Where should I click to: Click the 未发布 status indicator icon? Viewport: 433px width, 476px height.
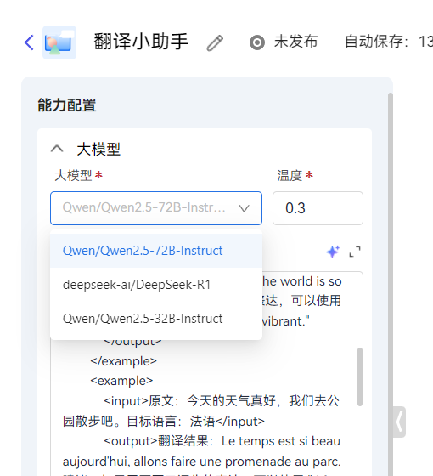pyautogui.click(x=257, y=42)
